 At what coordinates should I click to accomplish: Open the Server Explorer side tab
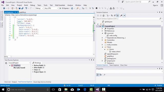coord(2,16)
